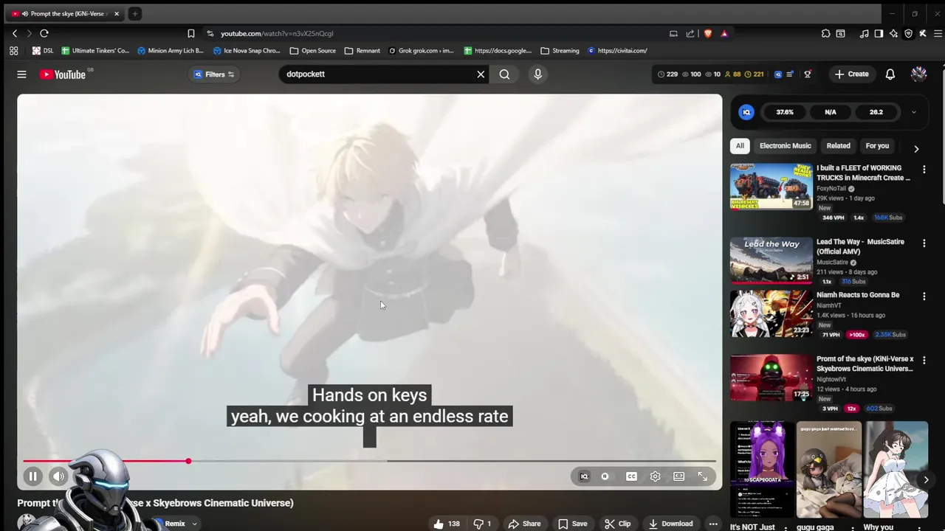
Task: Toggle the browser sidebar panel
Action: click(879, 33)
